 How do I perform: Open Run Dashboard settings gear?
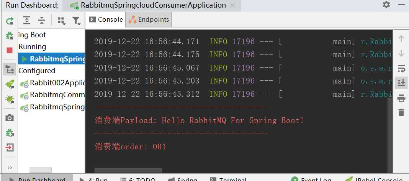click(x=386, y=5)
